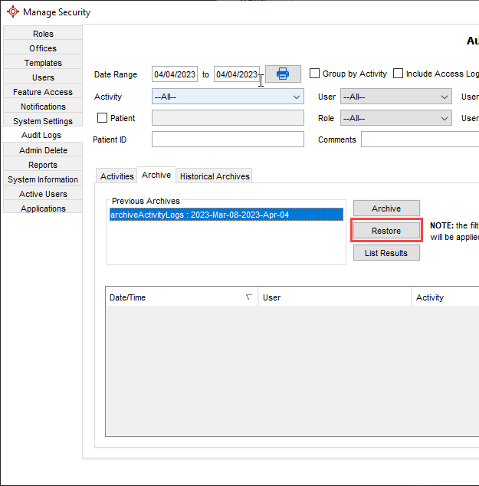This screenshot has width=479, height=486.
Task: Sort by the Date/Time column arrow
Action: pyautogui.click(x=248, y=297)
